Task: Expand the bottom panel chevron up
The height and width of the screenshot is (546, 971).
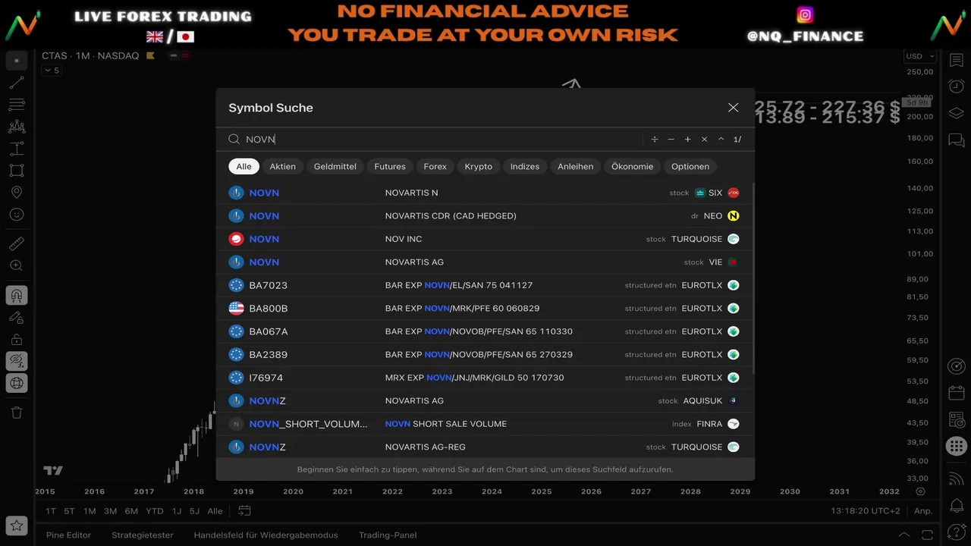Action: click(x=904, y=535)
